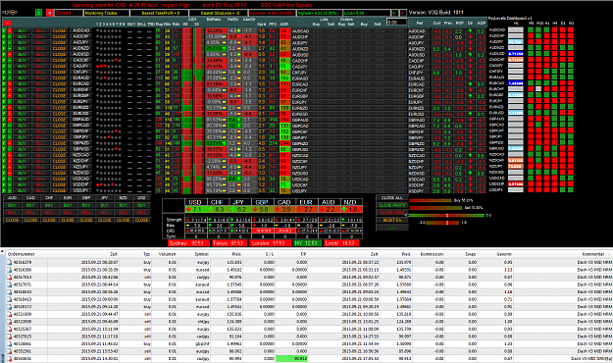This screenshot has width=613, height=363.
Task: Click the 3.00 lot size input field
Action: point(396,23)
